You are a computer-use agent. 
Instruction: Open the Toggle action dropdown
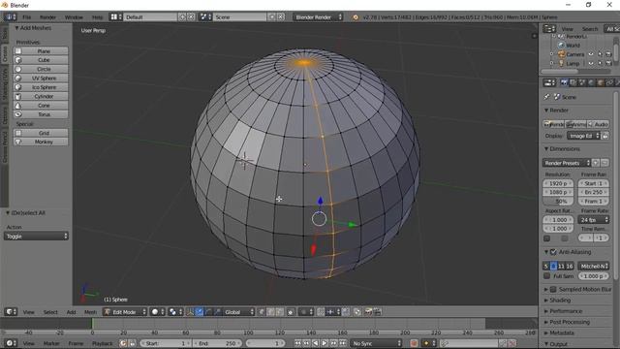pos(36,237)
